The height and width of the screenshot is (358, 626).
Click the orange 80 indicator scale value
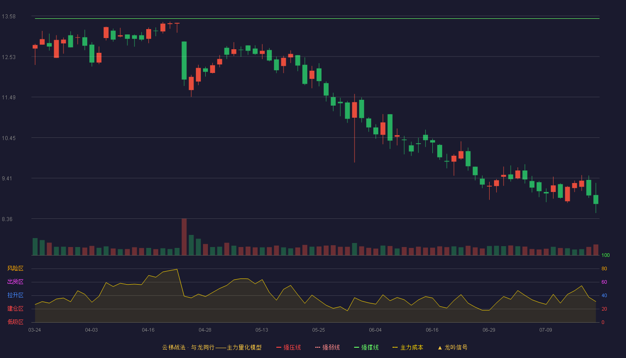click(x=604, y=268)
